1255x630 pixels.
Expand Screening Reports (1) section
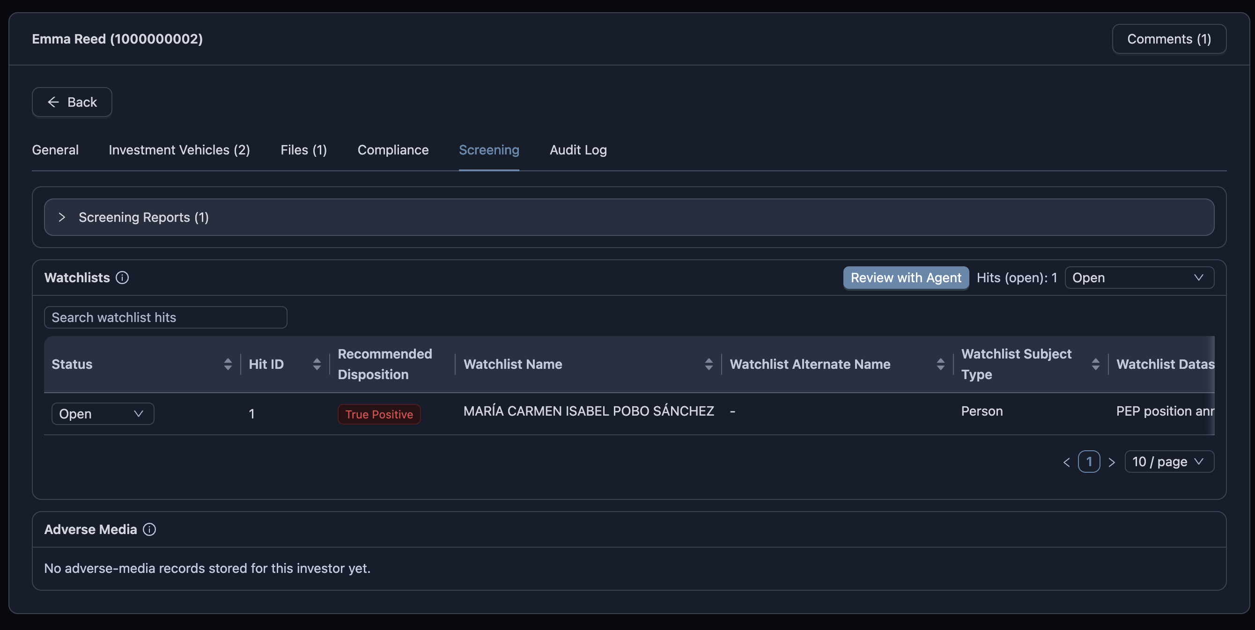coord(628,217)
